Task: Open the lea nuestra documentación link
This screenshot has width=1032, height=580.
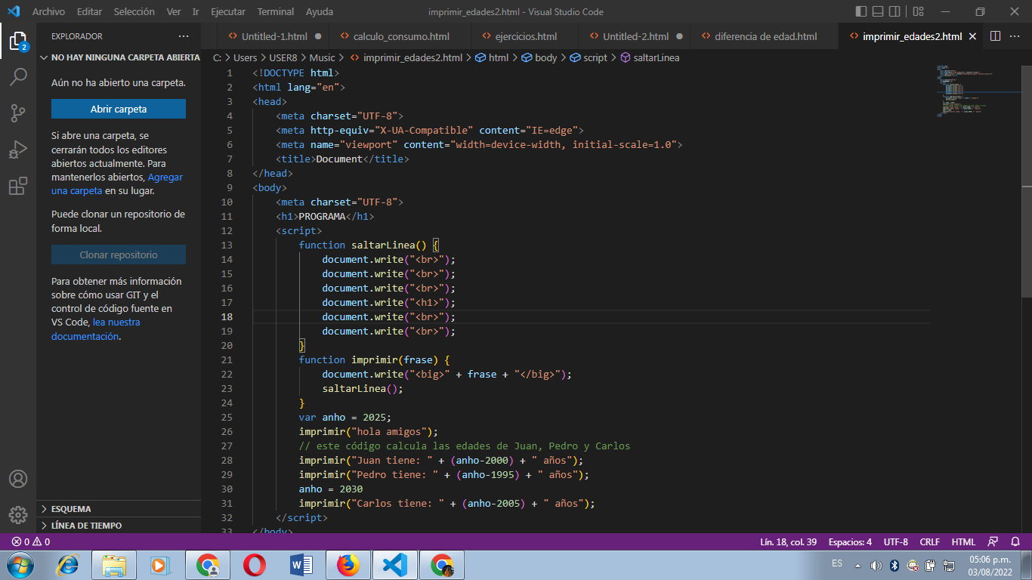Action: 96,329
